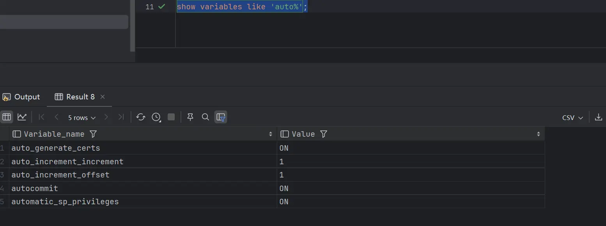Click the download export data icon

coord(598,117)
